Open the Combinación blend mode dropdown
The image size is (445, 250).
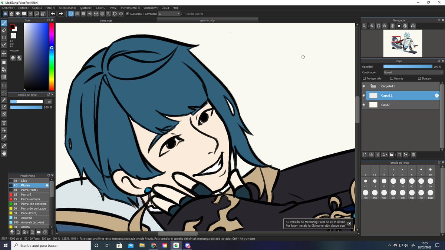click(413, 73)
